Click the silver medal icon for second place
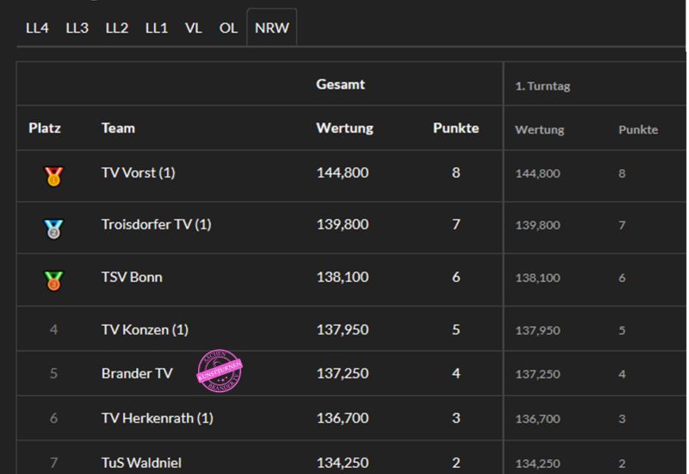 pyautogui.click(x=53, y=228)
